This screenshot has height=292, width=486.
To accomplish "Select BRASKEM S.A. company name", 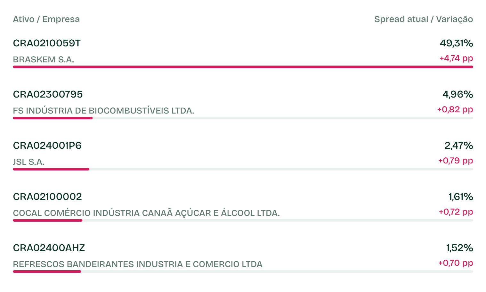I will click(x=44, y=59).
